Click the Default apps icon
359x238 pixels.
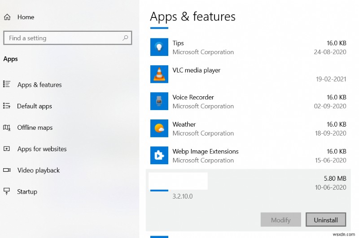7,106
